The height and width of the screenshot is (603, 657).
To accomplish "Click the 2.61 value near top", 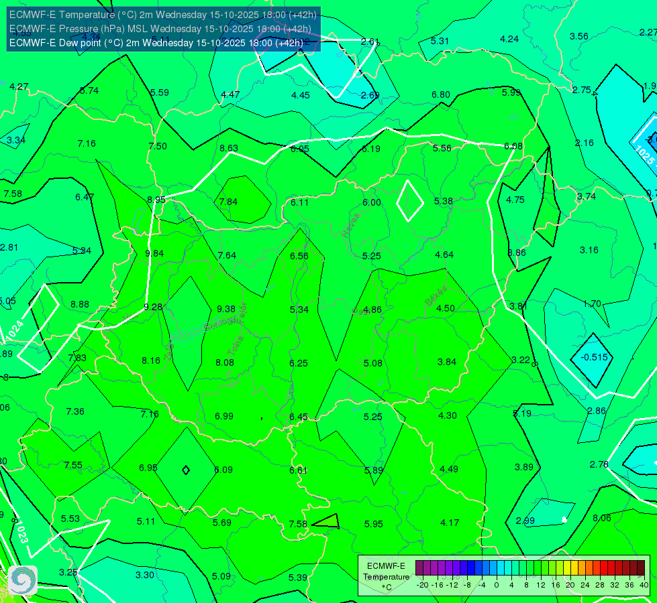I will point(370,42).
